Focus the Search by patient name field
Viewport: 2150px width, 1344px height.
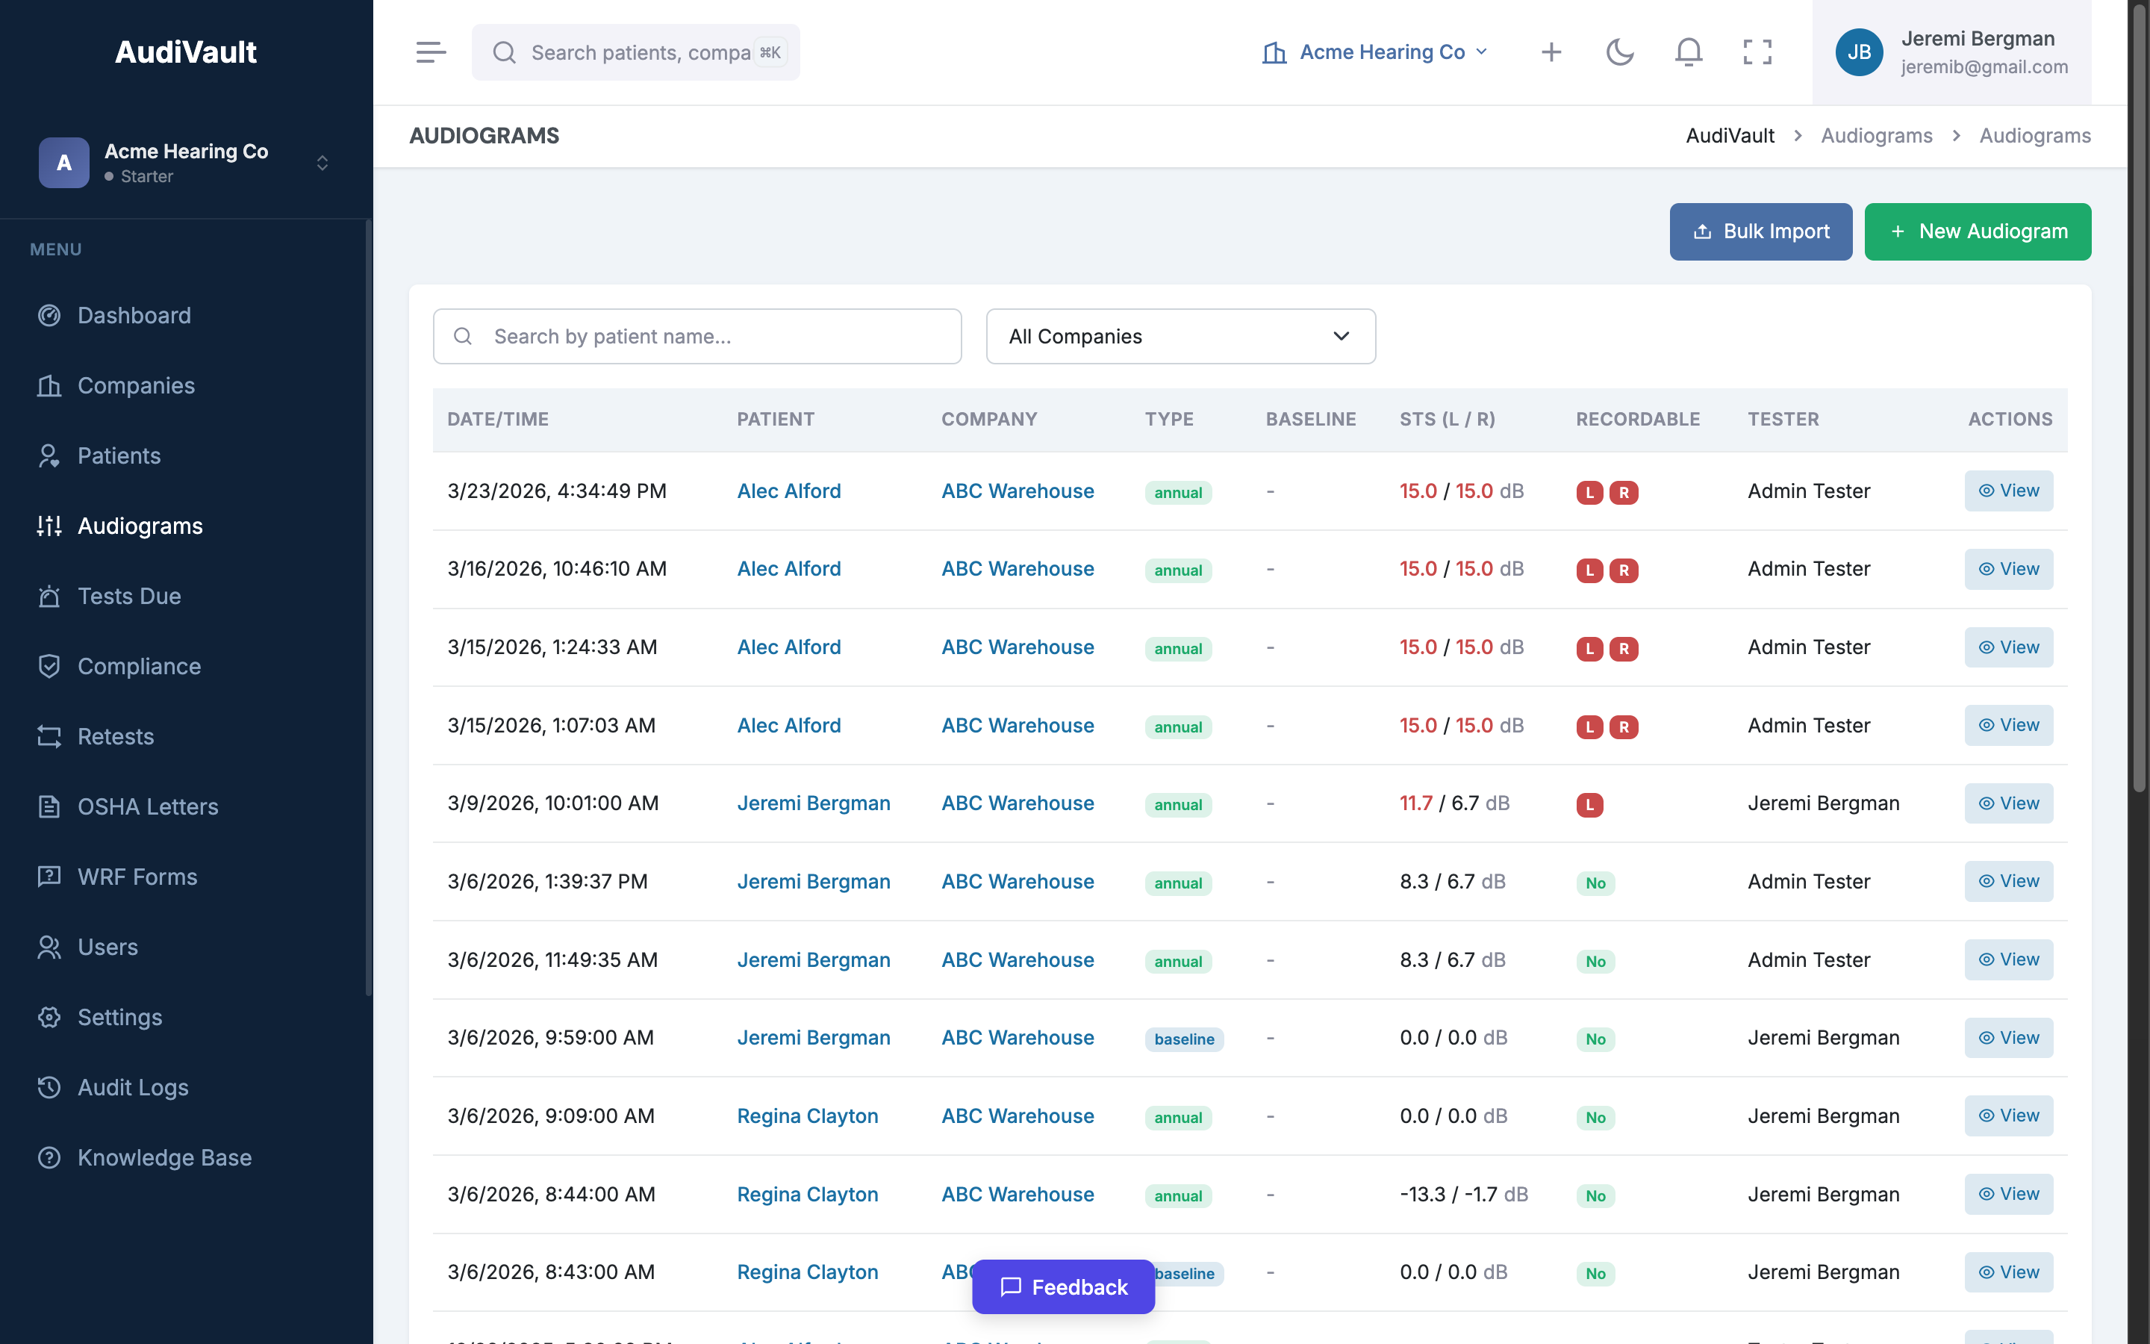pyautogui.click(x=697, y=336)
